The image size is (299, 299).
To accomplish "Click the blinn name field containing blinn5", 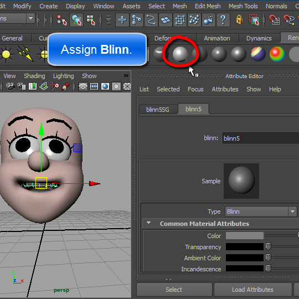I will (260, 138).
